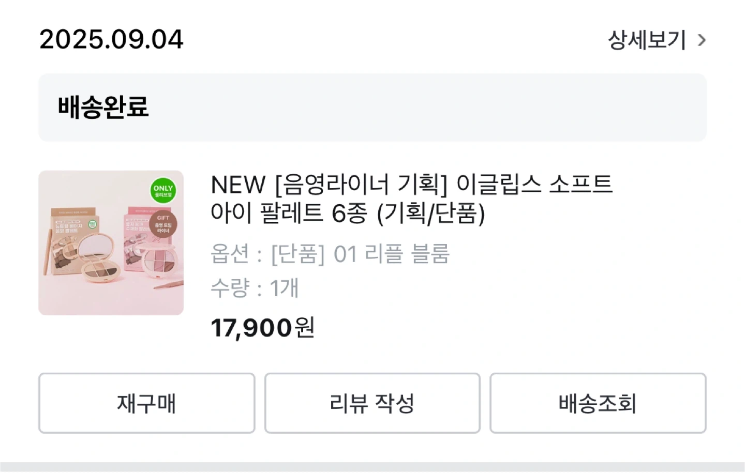745x473 pixels.
Task: Click the order date 2025.09.04
Action: point(111,40)
